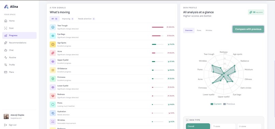
Task: Switch to the Wrinkles chart tab
Action: pyautogui.click(x=209, y=30)
